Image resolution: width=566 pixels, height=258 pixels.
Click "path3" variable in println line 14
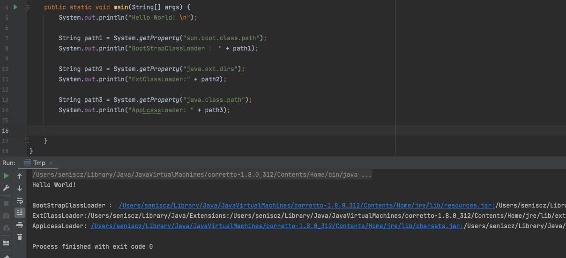coord(214,110)
